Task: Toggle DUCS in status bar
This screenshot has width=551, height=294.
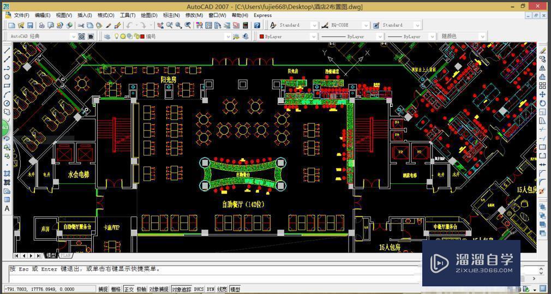Action: coord(199,290)
